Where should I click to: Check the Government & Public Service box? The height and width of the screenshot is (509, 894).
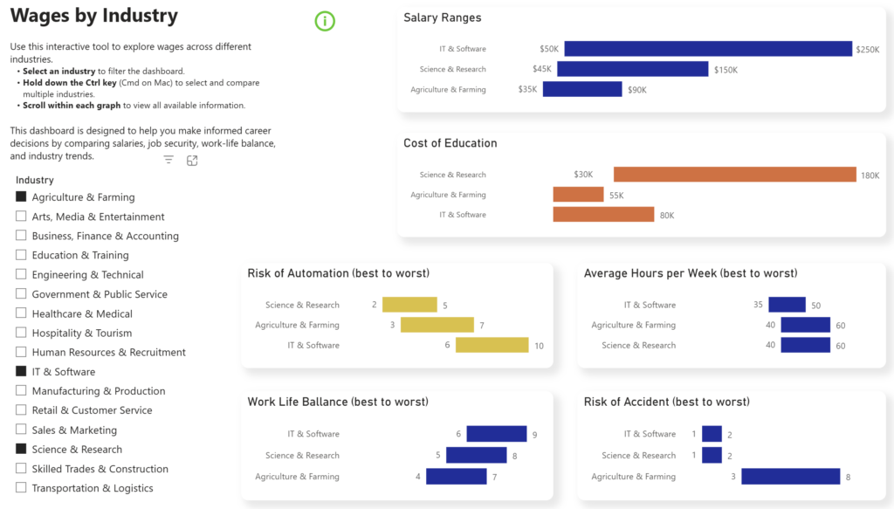[x=21, y=293]
